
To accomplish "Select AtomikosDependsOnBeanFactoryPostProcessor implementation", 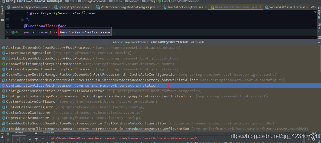I will pos(160,58).
